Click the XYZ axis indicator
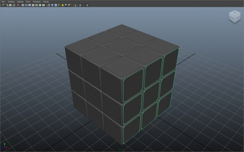Image resolution: width=244 pixels, height=152 pixels. [x=4, y=146]
